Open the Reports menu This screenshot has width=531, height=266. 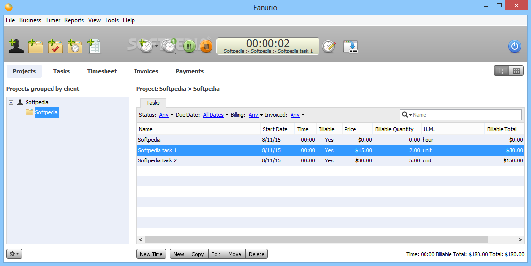(74, 20)
